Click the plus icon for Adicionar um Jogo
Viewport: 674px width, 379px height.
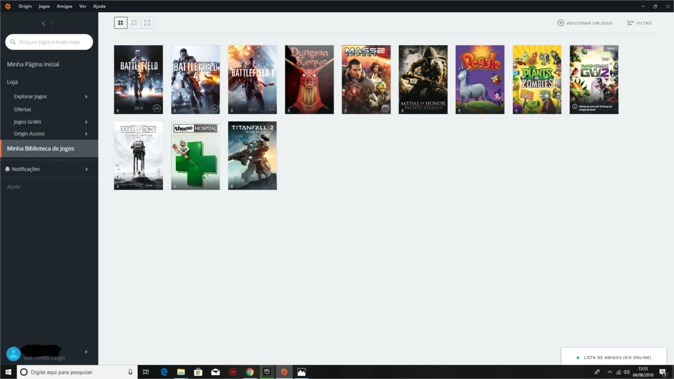[x=561, y=23]
